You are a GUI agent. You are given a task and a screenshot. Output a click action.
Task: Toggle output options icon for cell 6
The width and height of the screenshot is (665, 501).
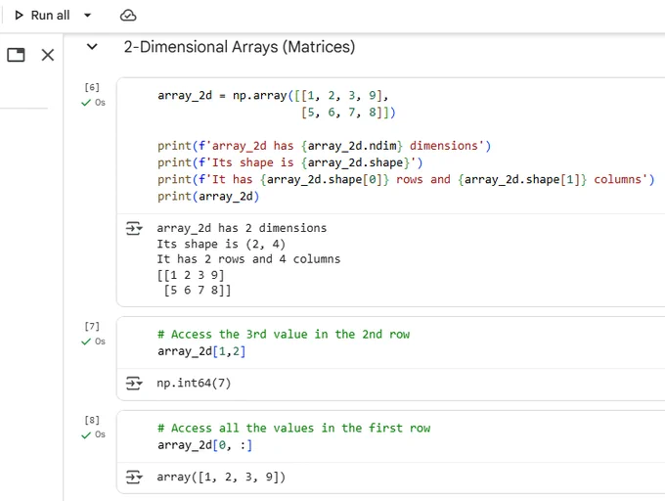(x=134, y=228)
